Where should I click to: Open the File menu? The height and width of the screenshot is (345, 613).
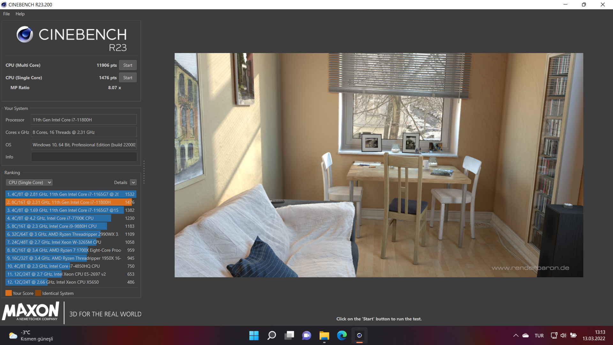[x=6, y=14]
